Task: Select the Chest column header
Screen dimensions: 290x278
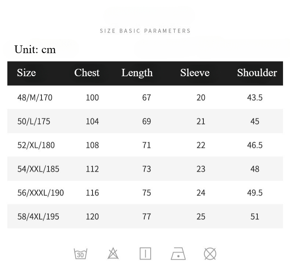Action: point(87,73)
